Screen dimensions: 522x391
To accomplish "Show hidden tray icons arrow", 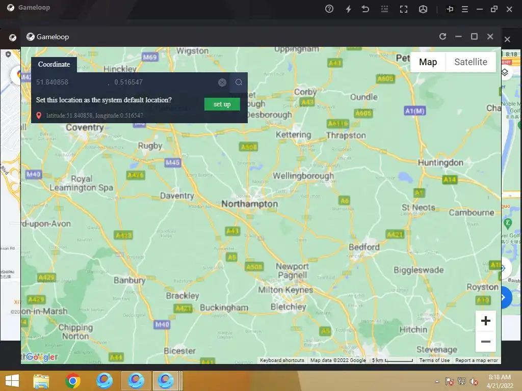I will point(437,381).
